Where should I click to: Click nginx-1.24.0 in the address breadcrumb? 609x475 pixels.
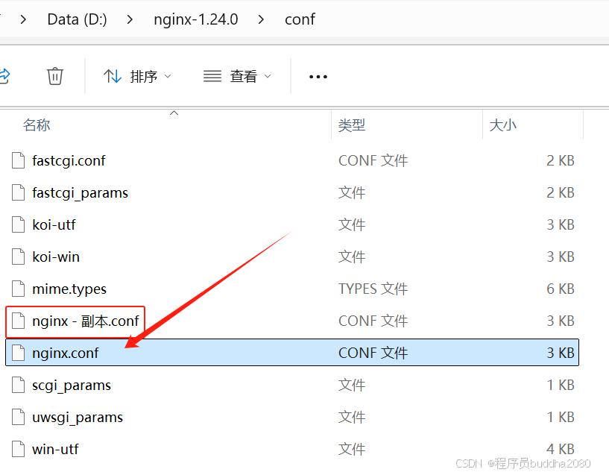click(x=196, y=19)
